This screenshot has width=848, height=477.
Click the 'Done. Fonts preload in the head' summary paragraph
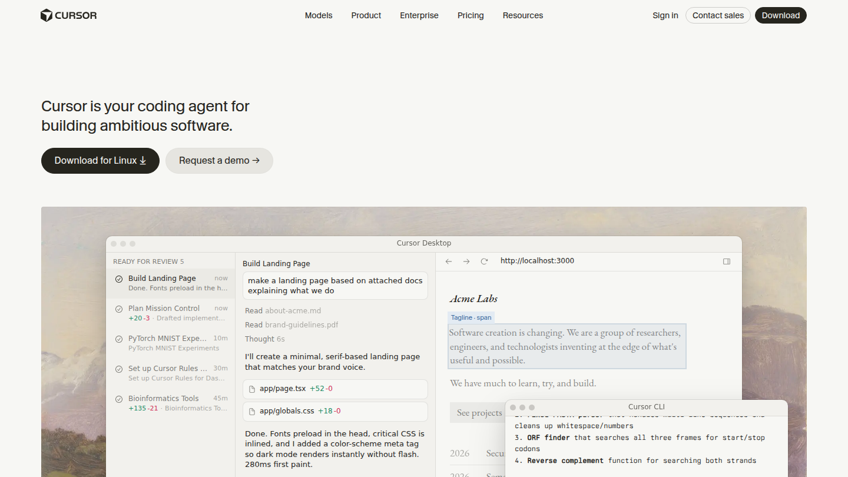334,449
